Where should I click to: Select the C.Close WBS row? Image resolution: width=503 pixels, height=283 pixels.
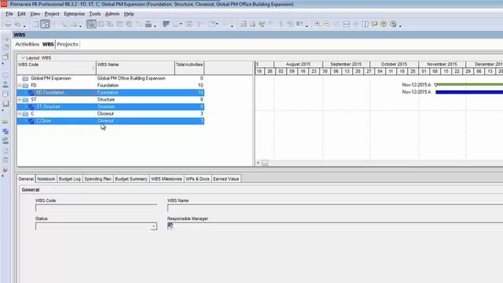tap(110, 120)
